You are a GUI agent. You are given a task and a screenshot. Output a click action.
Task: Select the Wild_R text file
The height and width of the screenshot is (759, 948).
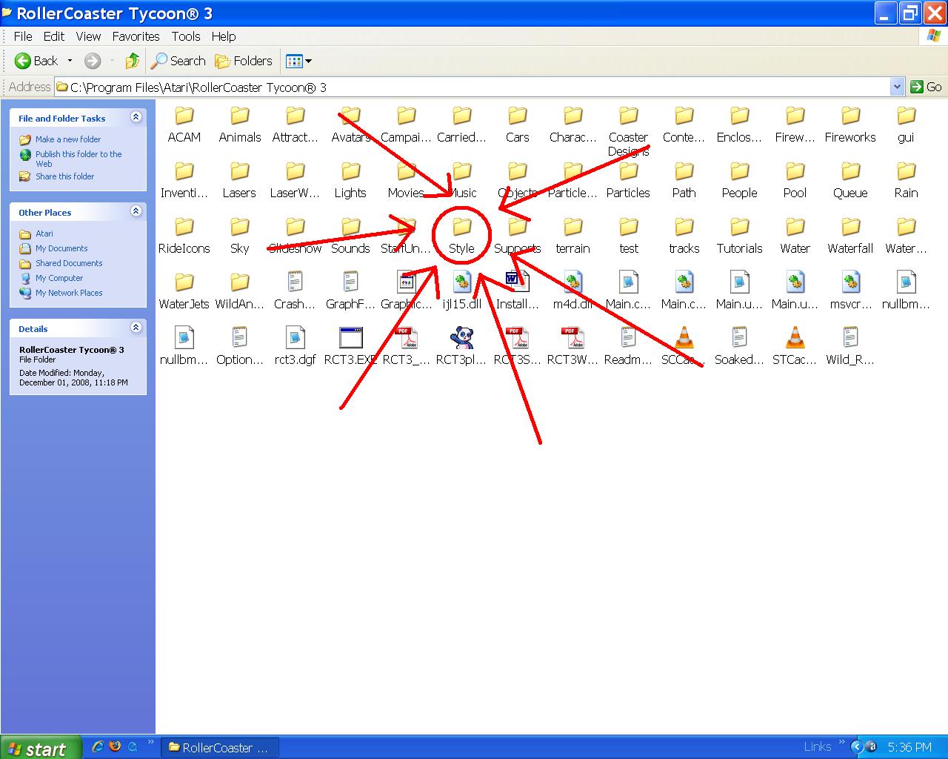pos(850,347)
